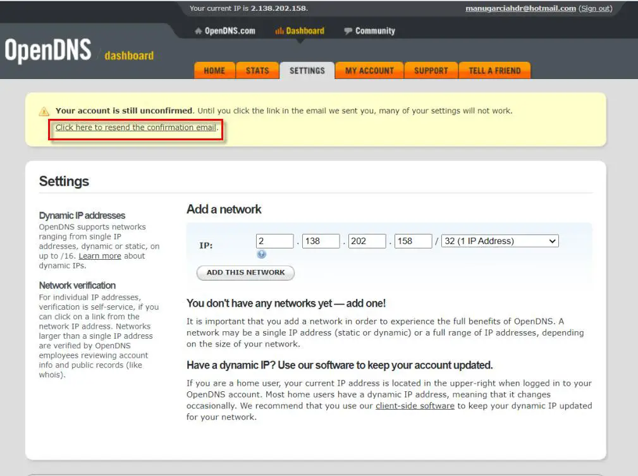Open the client-side software link
Screen dimensions: 638x476
click(415, 406)
